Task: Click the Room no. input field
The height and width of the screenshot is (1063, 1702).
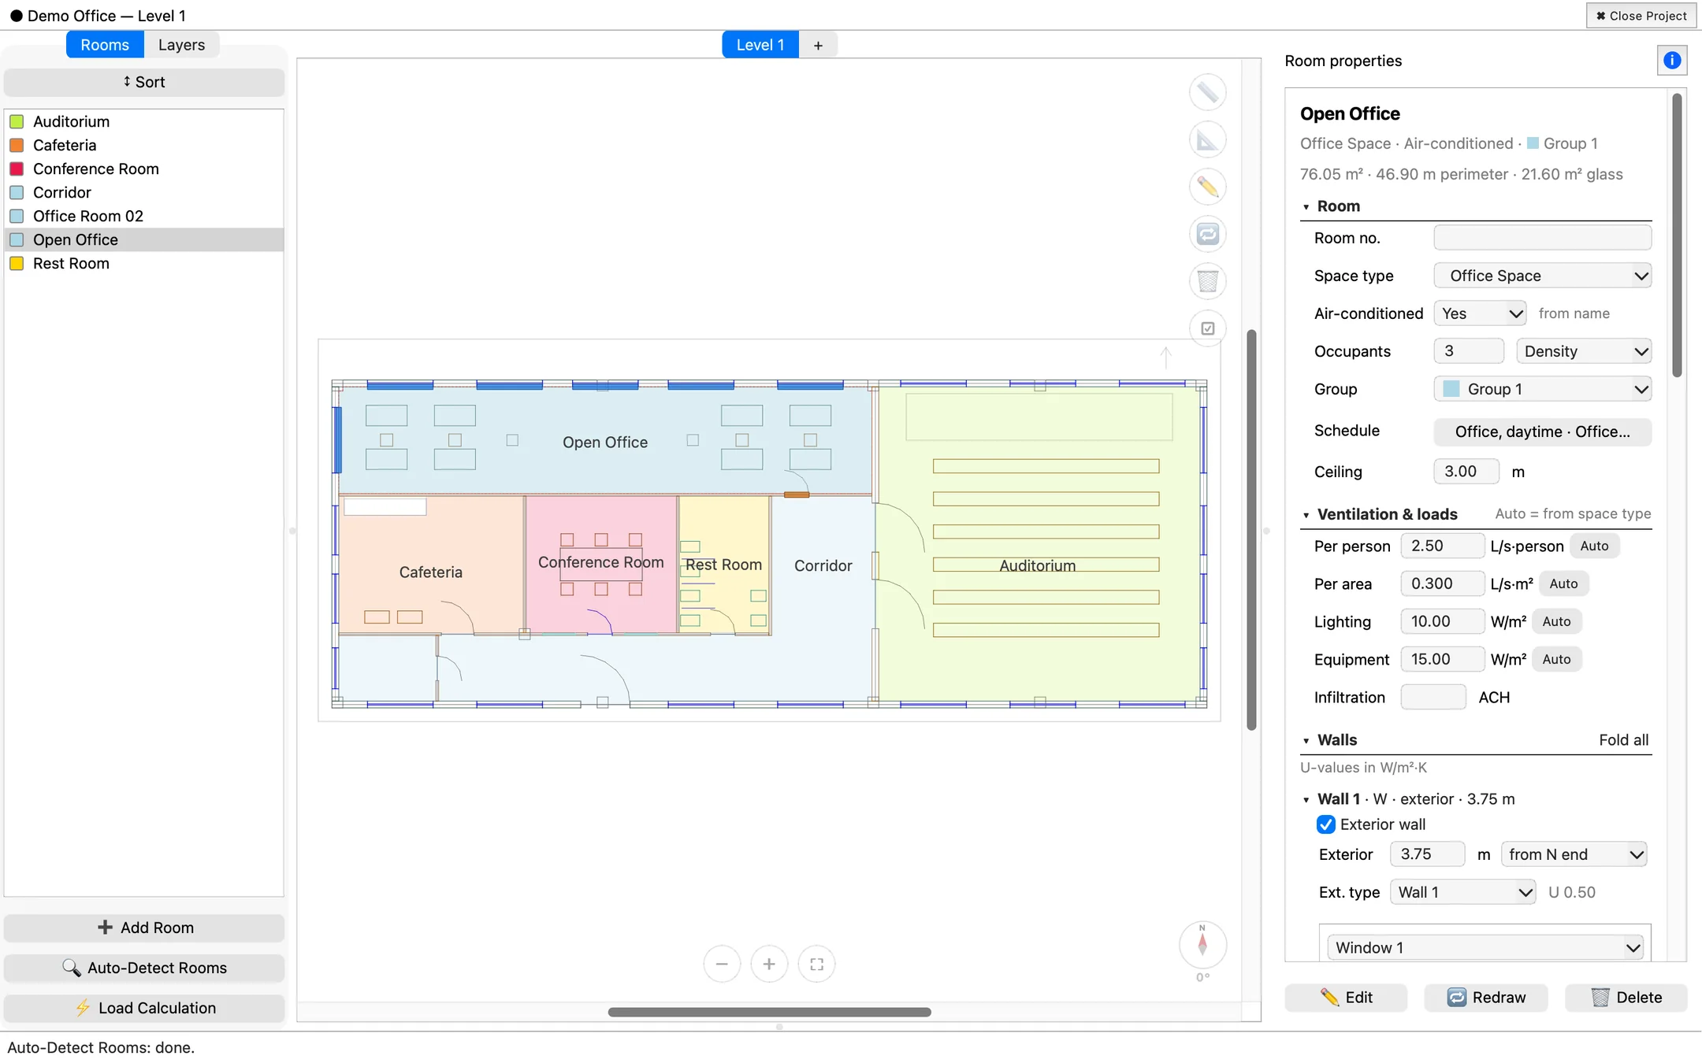Action: [x=1542, y=238]
